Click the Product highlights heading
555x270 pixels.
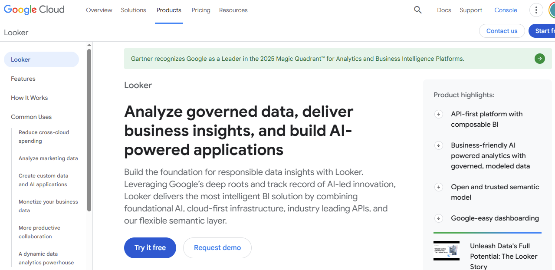(x=464, y=95)
